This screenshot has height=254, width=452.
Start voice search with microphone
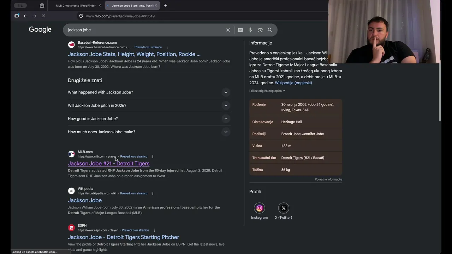[x=250, y=30]
